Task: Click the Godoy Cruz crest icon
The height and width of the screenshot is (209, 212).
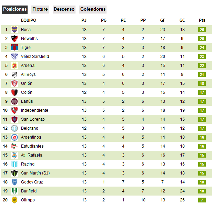Action: (x=14, y=182)
